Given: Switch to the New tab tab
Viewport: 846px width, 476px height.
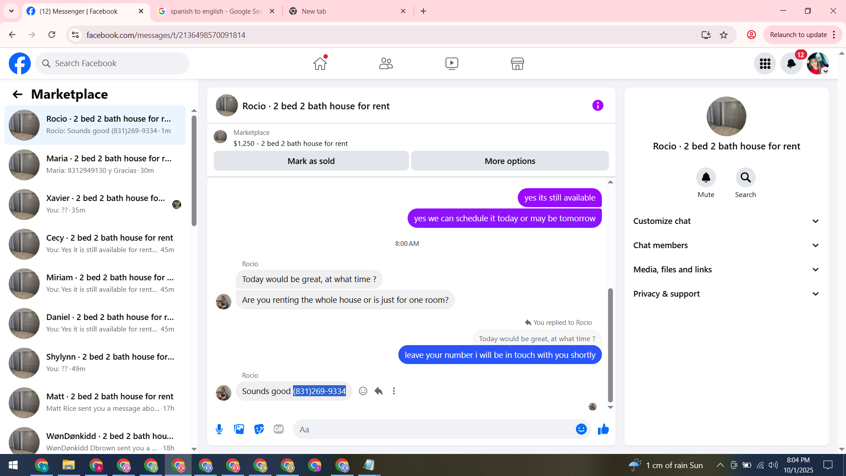Looking at the screenshot, I should click(x=347, y=11).
